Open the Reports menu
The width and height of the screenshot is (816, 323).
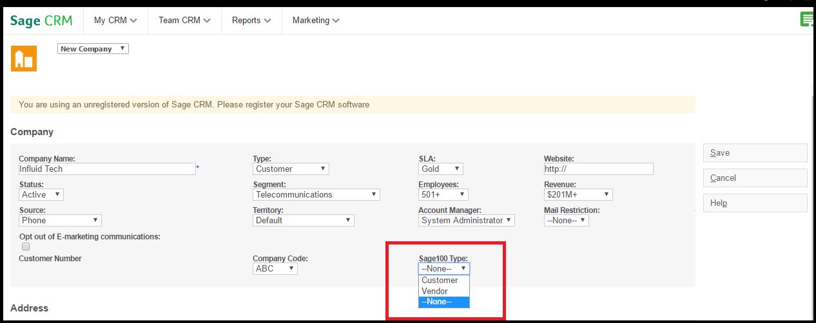pos(251,21)
